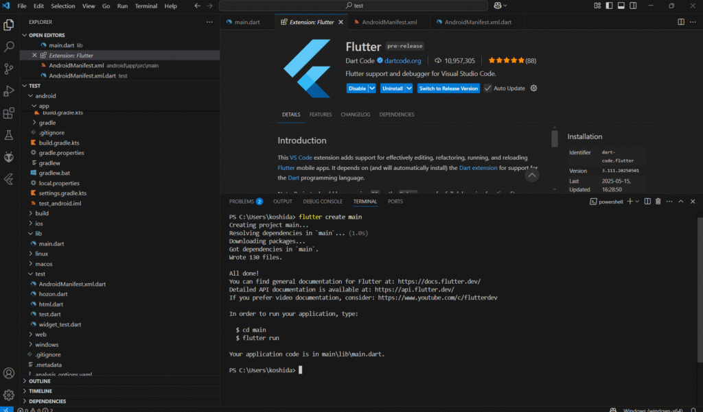The width and height of the screenshot is (703, 412).
Task: Open the Manage gear menu in activity bar
Action: [8, 395]
